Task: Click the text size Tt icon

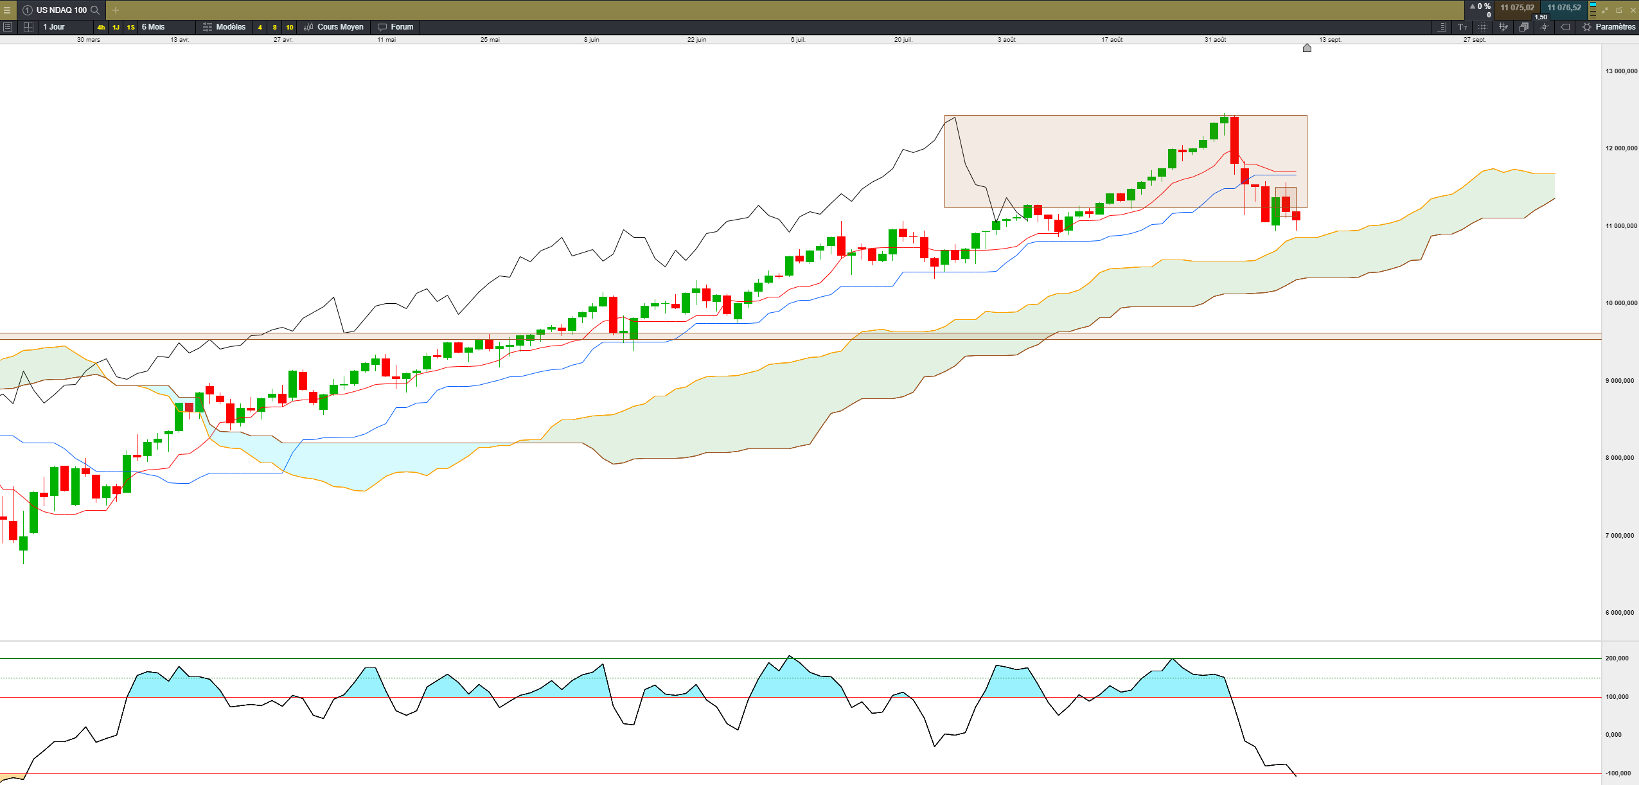Action: [x=1462, y=27]
